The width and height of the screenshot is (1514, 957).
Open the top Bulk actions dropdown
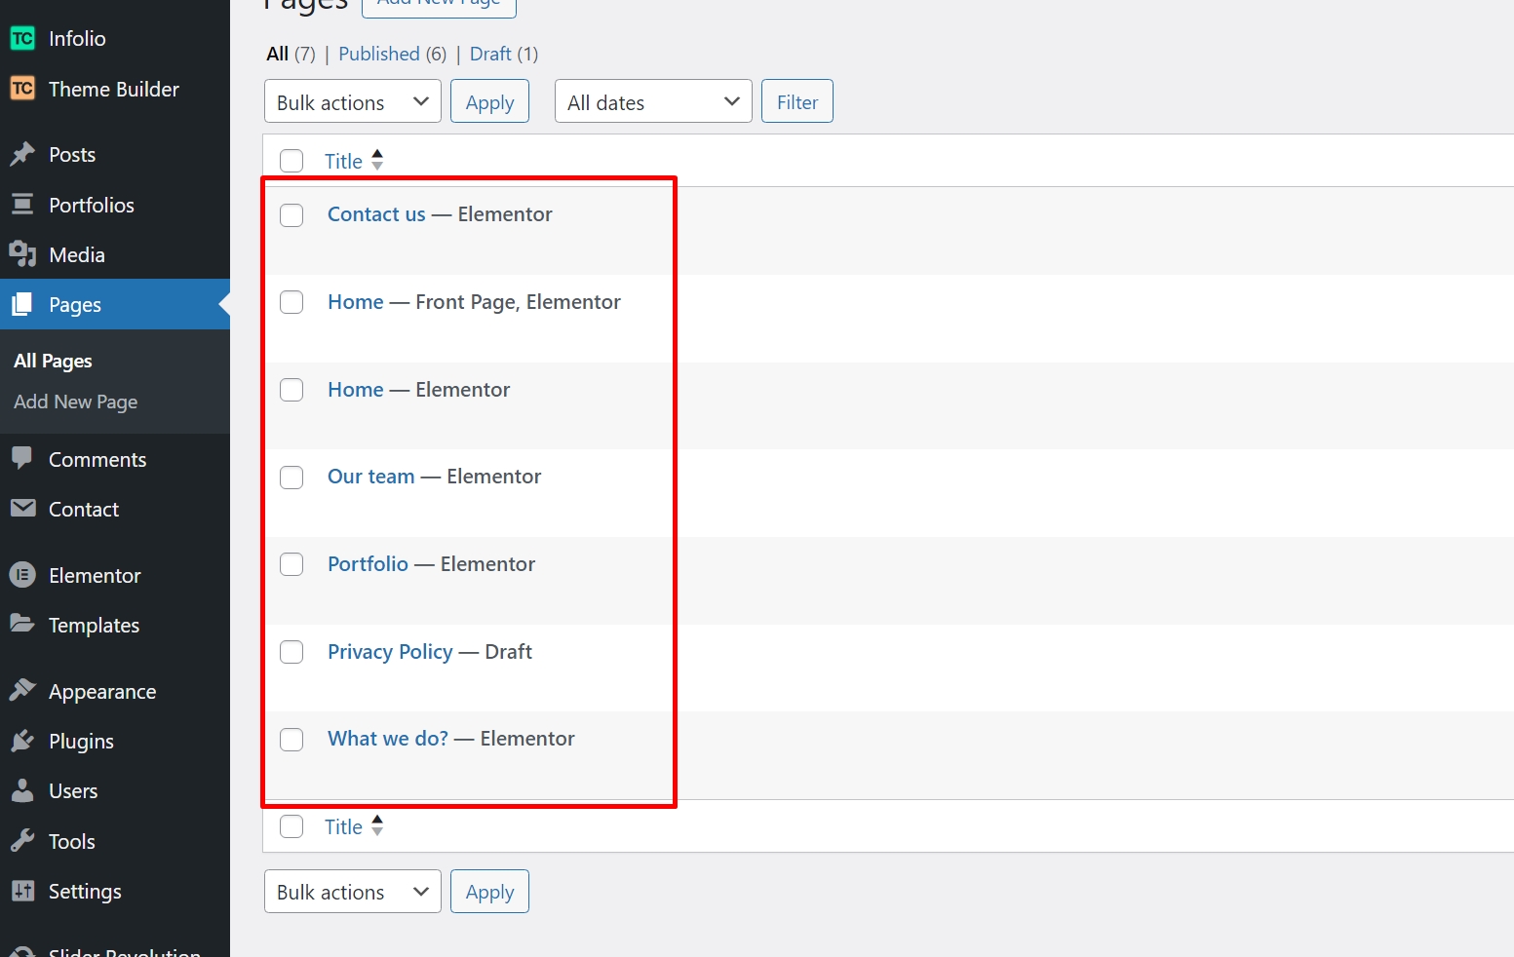[353, 101]
